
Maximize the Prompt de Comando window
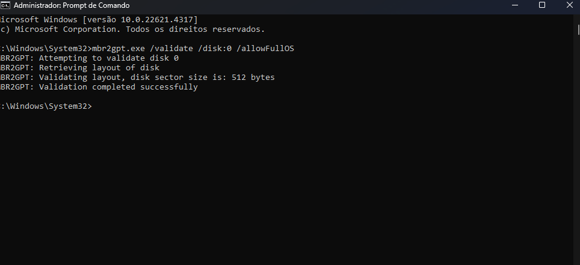tap(542, 5)
